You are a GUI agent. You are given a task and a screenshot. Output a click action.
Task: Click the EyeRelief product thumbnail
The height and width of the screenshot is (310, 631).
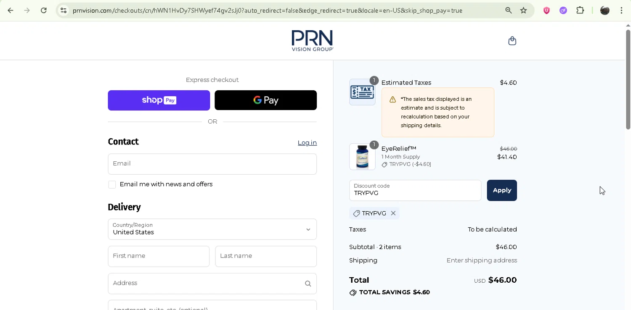pyautogui.click(x=362, y=157)
